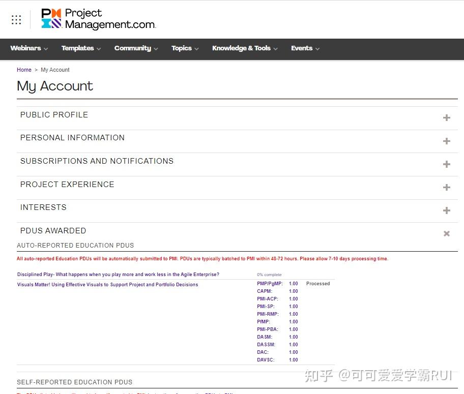Open the apps grid menu icon
Screen dimensions: 464x394
pos(16,20)
